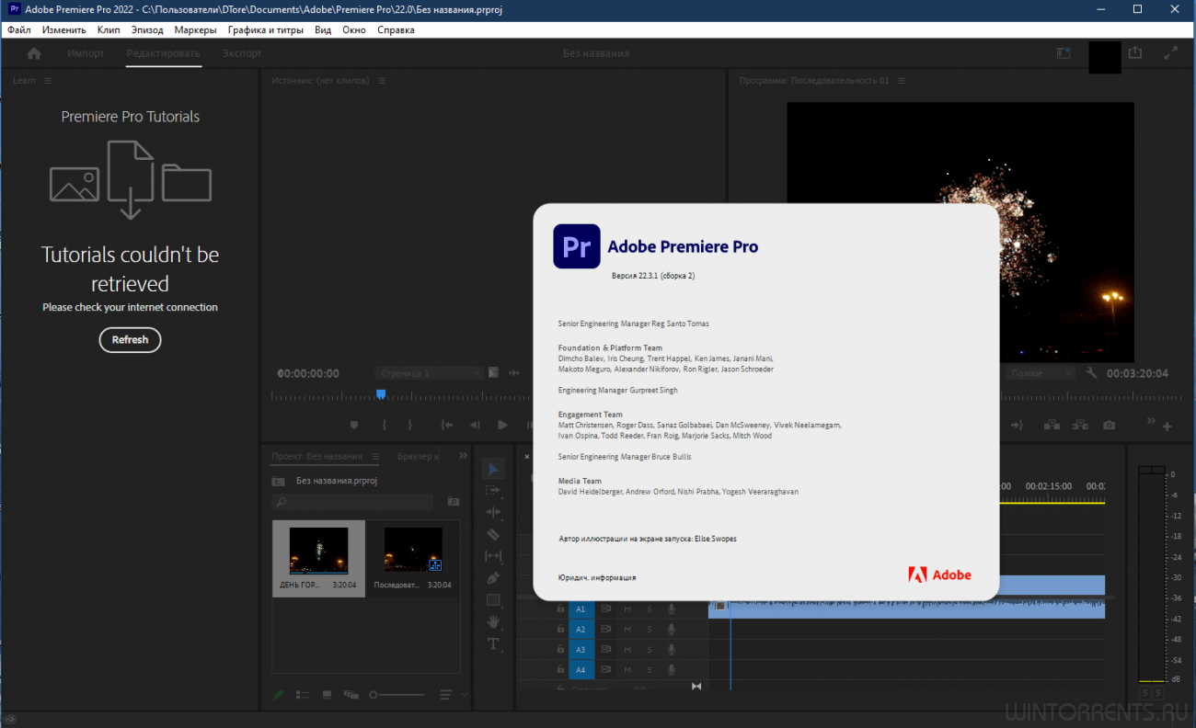Open the Страница 1 dropdown
This screenshot has width=1196, height=728.
pos(429,373)
